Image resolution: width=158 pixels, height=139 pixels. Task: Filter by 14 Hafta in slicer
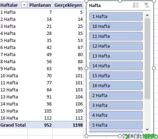coord(116,66)
